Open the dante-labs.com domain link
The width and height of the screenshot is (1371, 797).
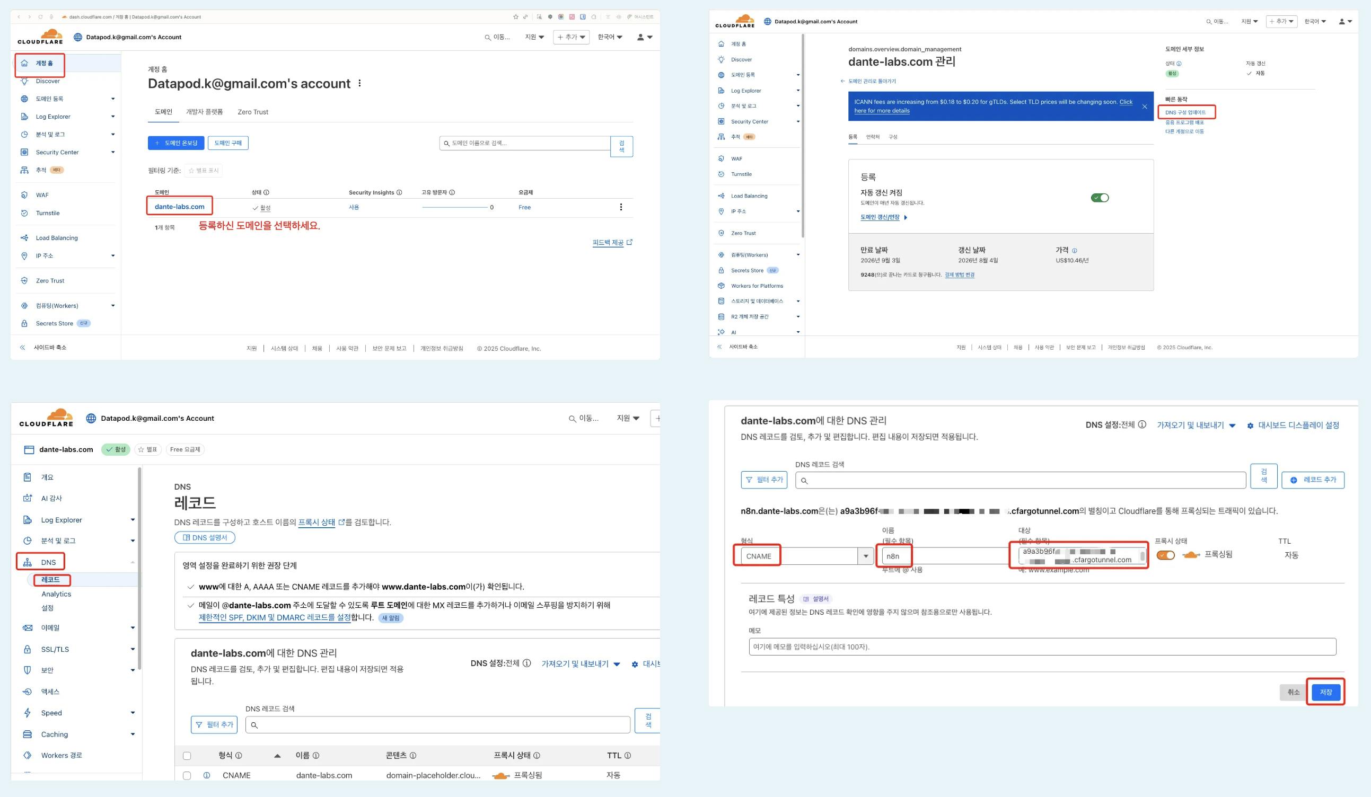click(x=180, y=207)
